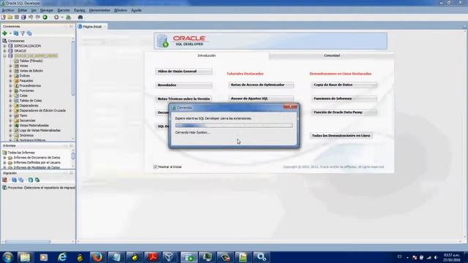
Task: Select Informes Definidos por el Usuario
Action: coord(37,162)
